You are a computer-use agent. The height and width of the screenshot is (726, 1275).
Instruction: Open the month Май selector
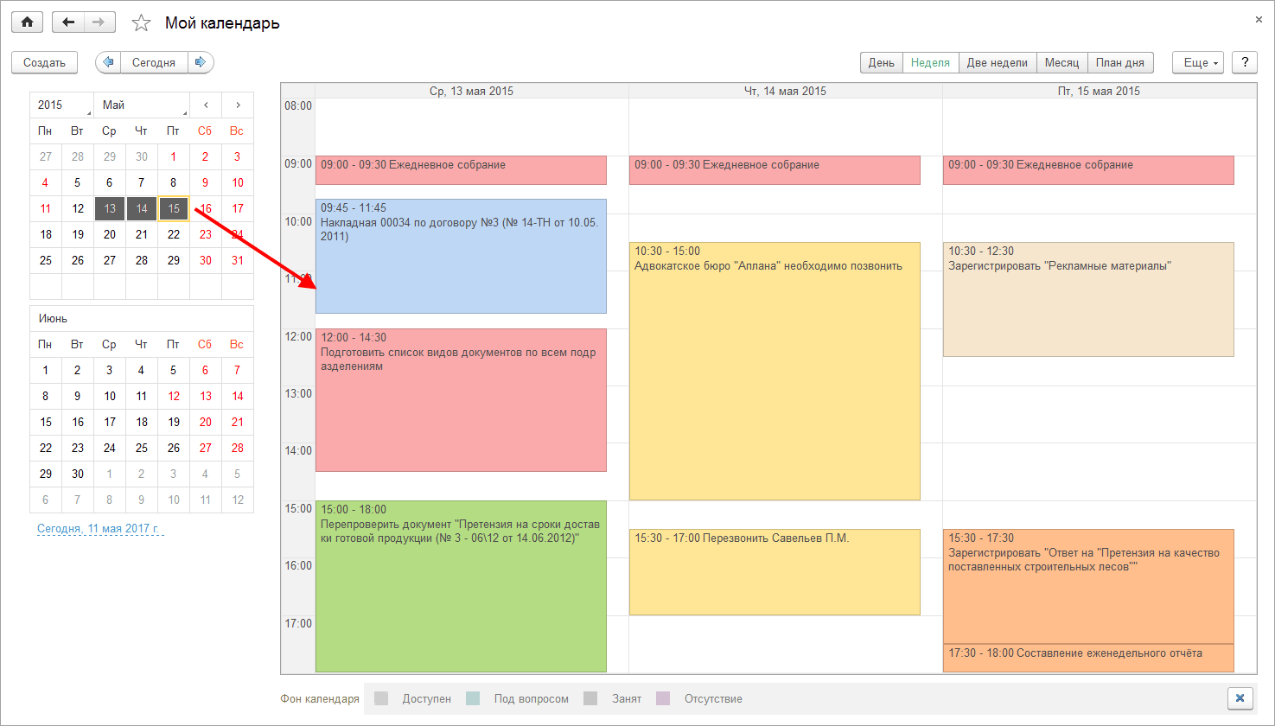point(142,105)
